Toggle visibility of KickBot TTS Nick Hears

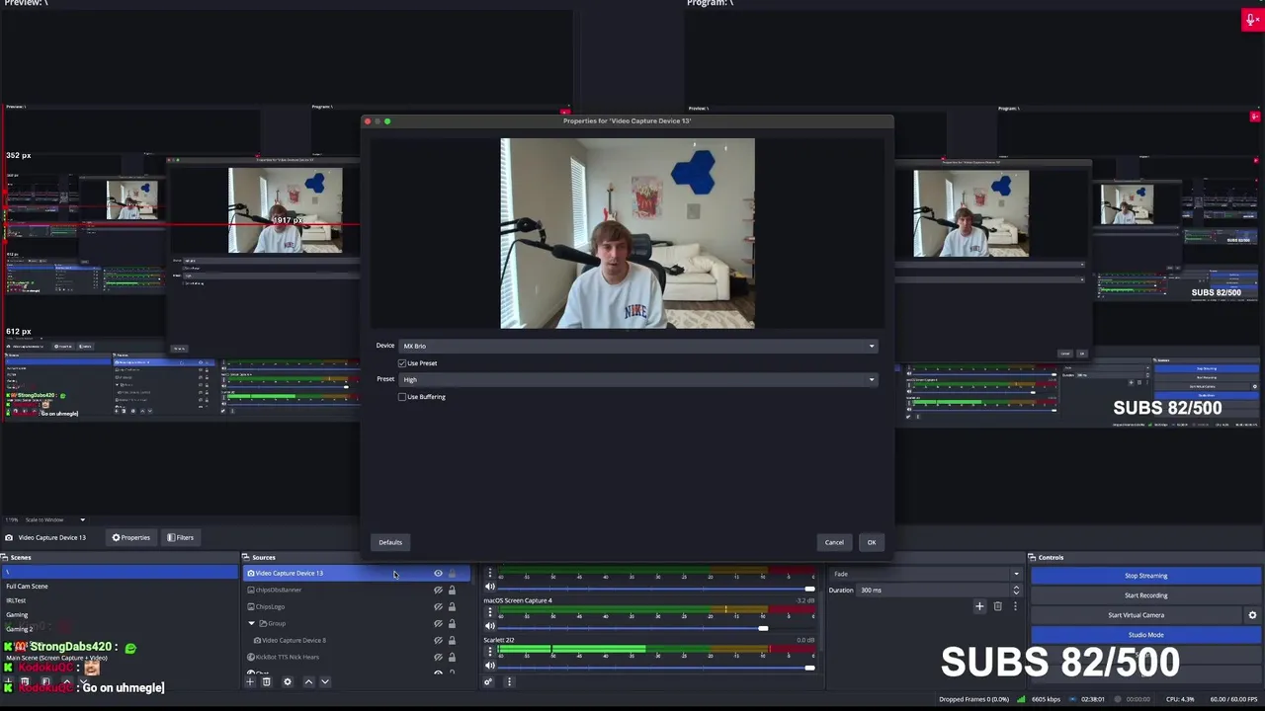(x=438, y=658)
